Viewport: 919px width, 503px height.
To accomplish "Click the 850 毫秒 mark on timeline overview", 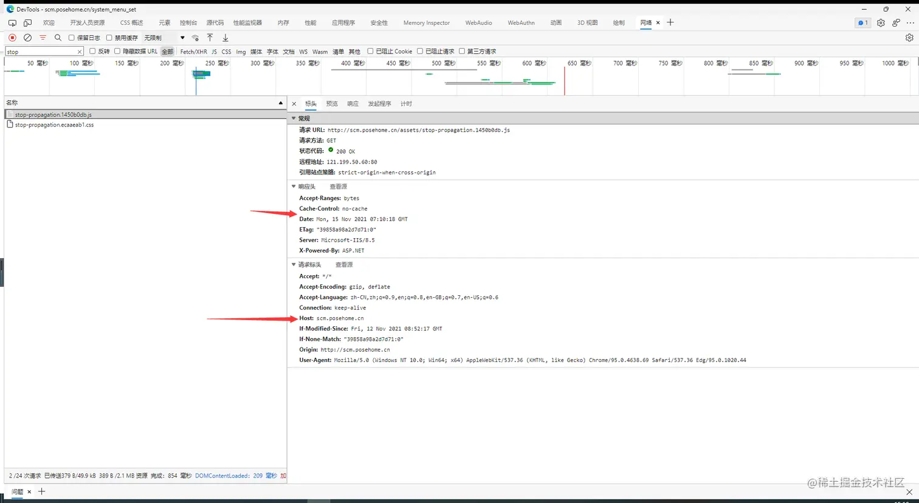I will (760, 63).
